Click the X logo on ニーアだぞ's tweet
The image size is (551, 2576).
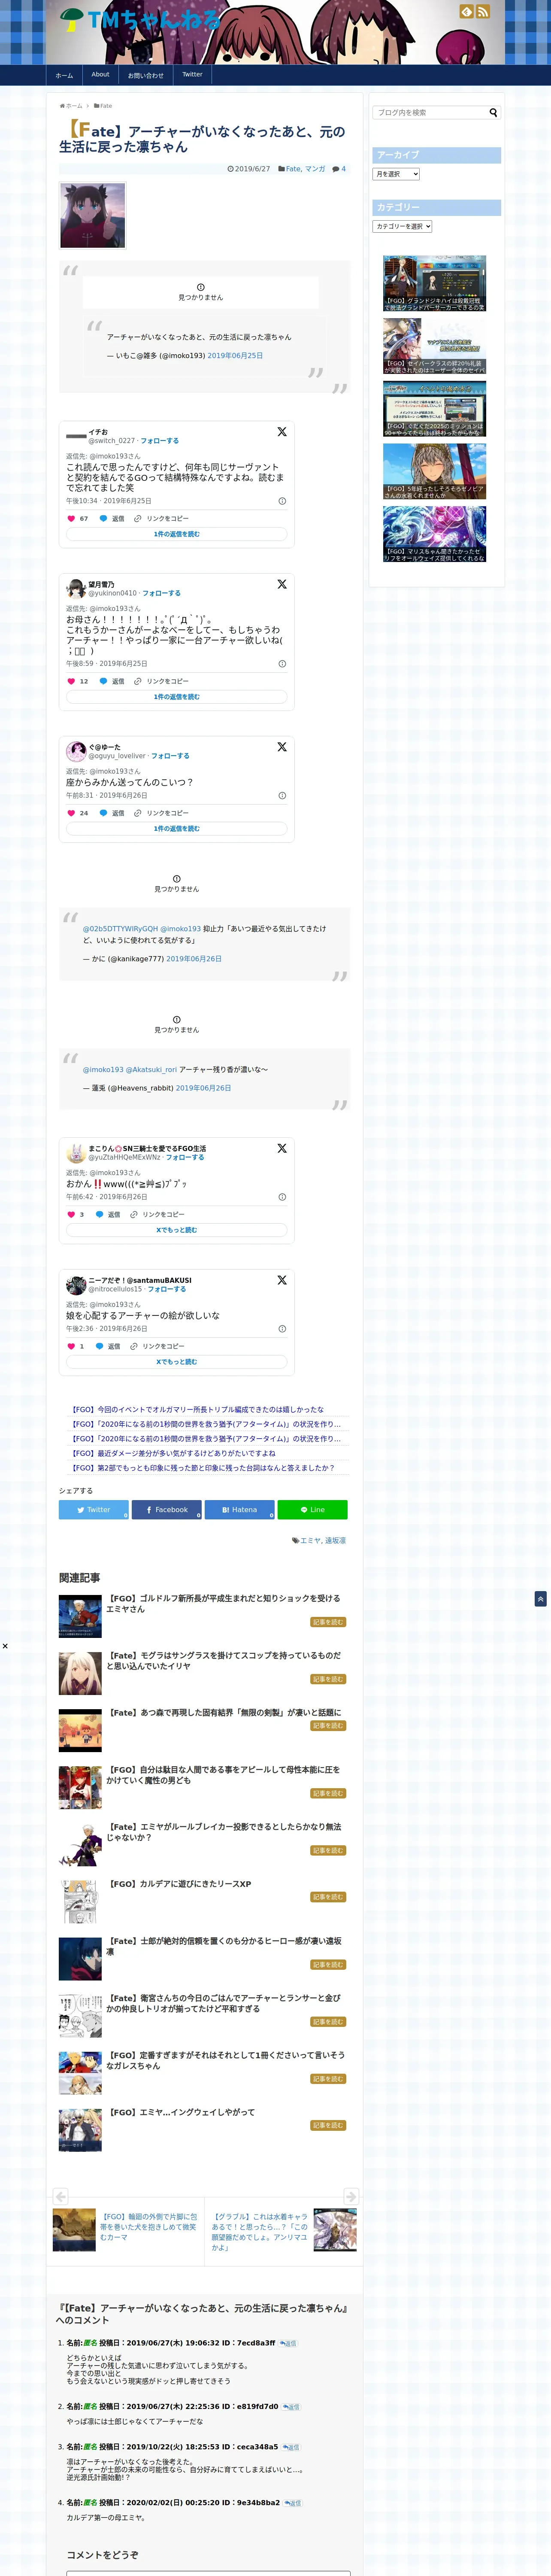point(282,1280)
